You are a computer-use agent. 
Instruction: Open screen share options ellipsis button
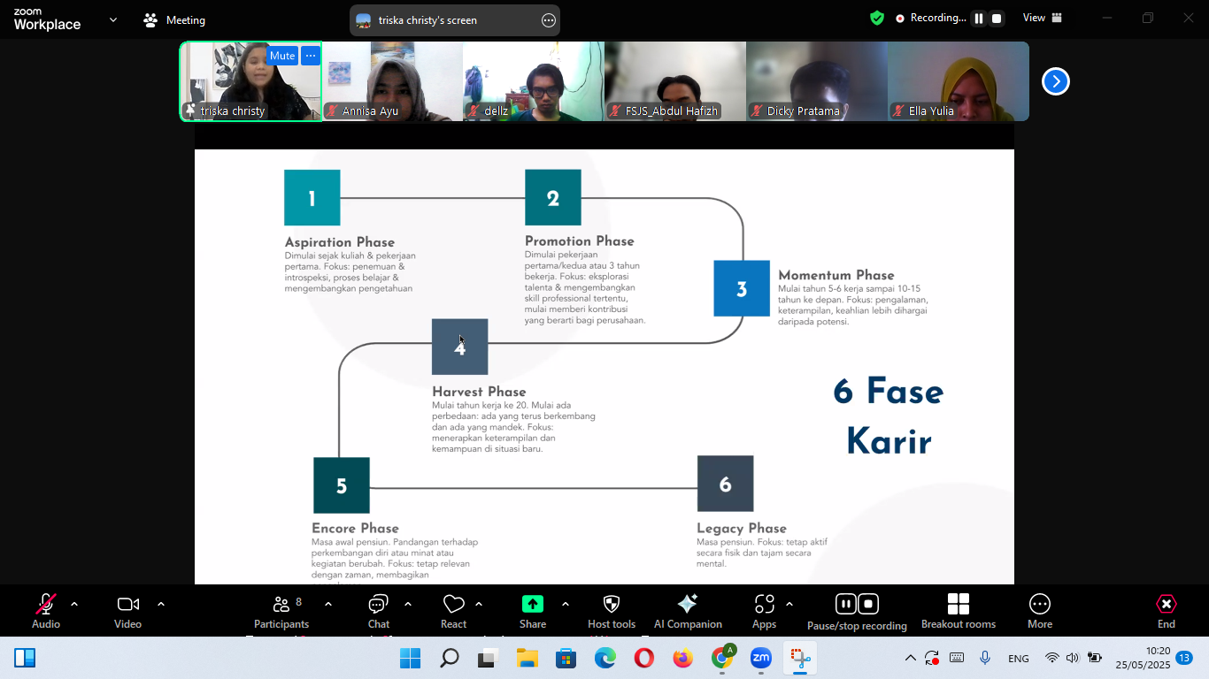(549, 20)
